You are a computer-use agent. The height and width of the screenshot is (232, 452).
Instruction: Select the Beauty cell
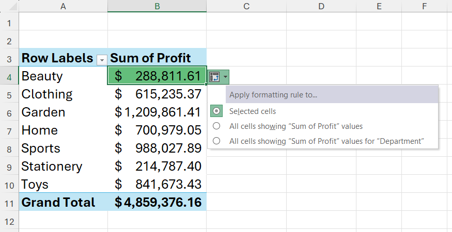point(63,75)
